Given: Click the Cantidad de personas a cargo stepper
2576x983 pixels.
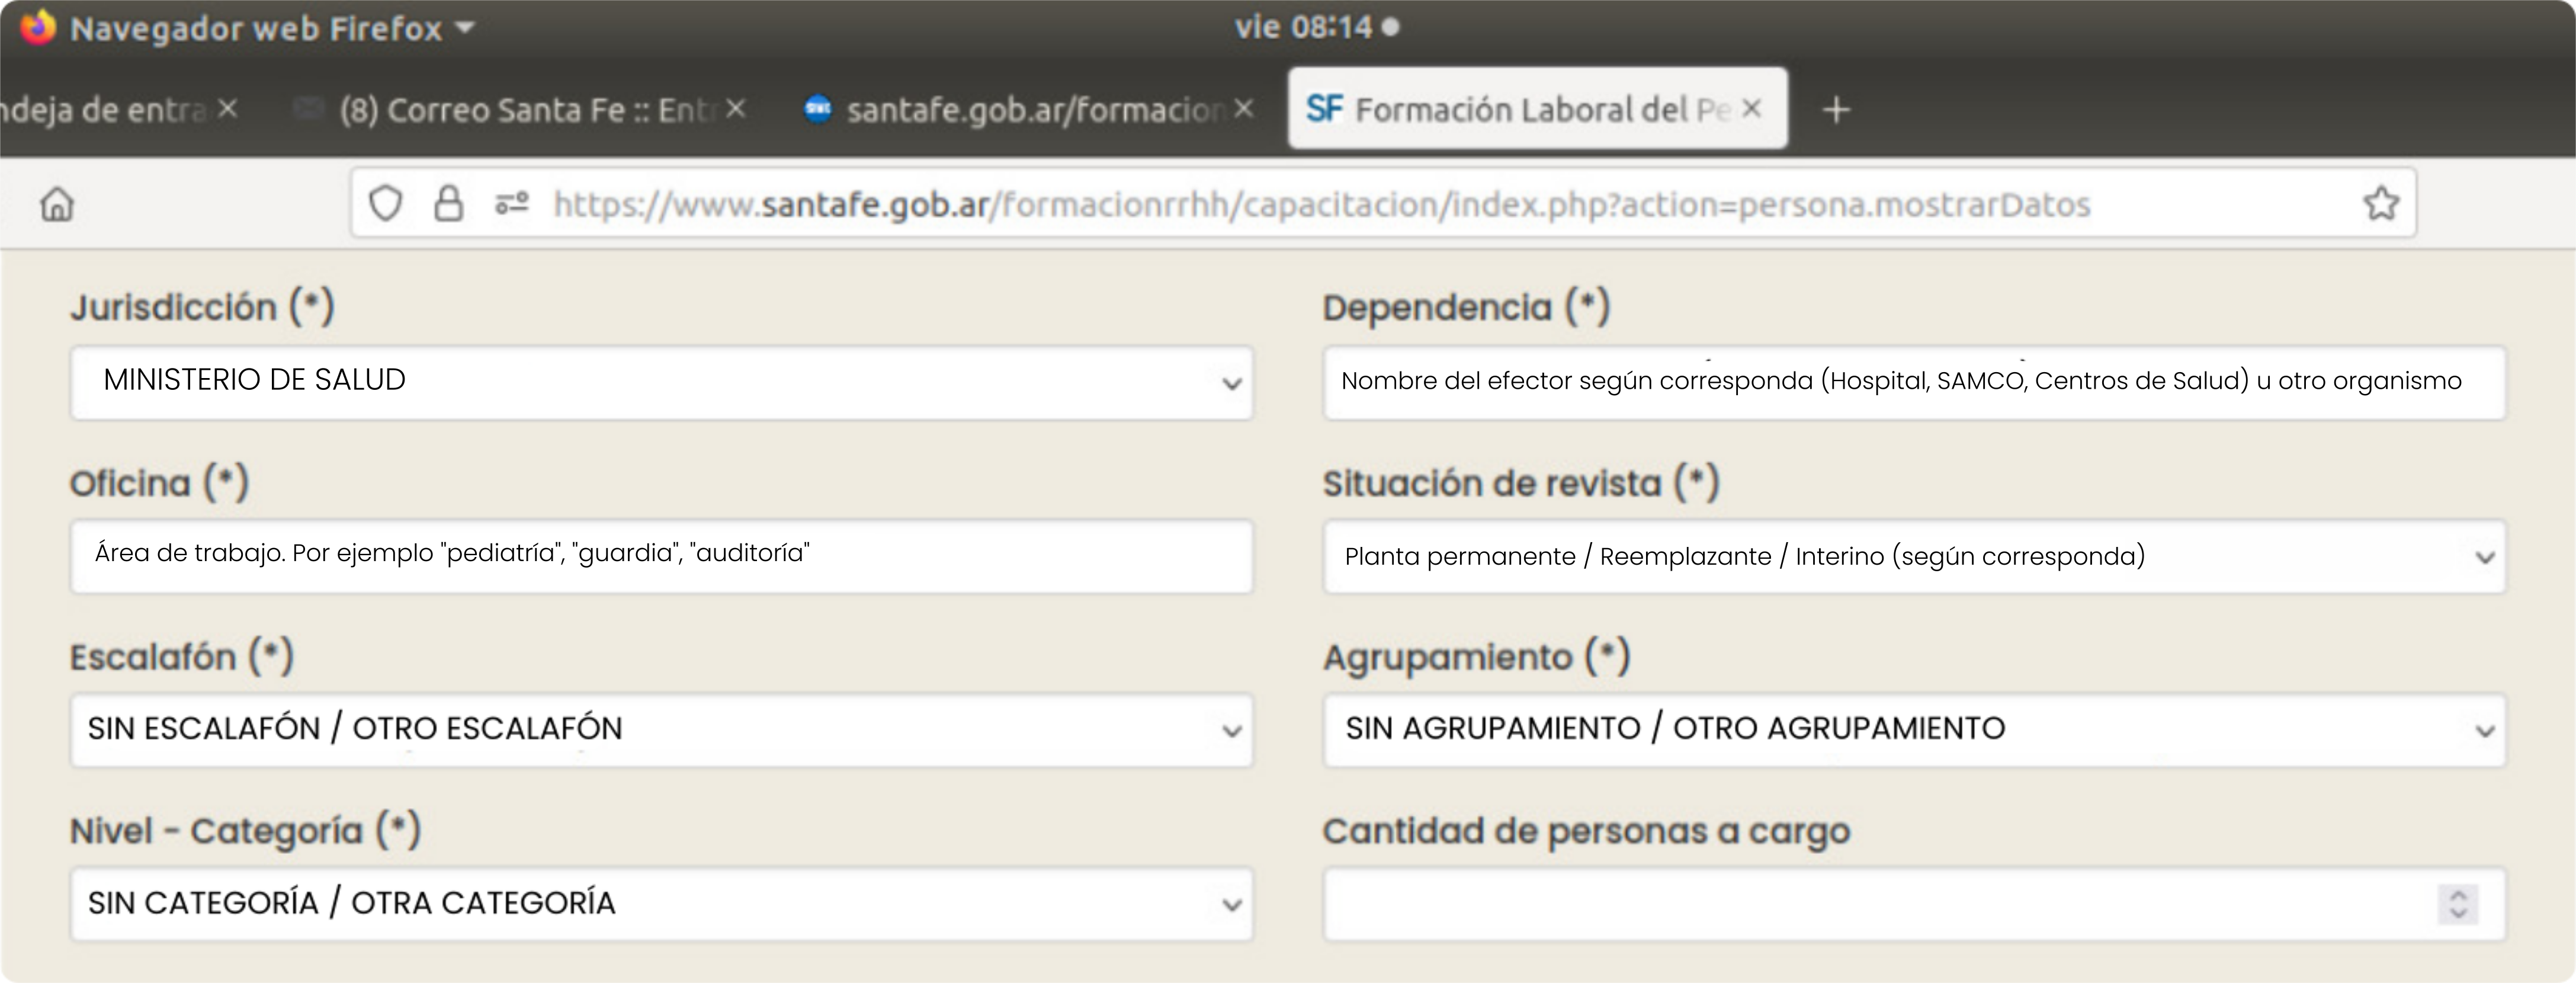Looking at the screenshot, I should point(2458,904).
